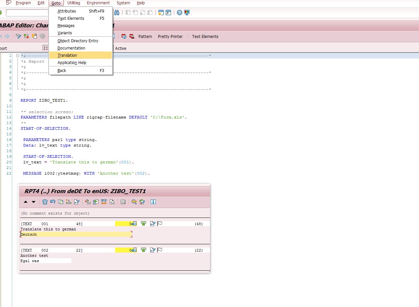Move to next object with down triangle
Image resolution: width=419 pixels, height=307 pixels.
click(33, 202)
